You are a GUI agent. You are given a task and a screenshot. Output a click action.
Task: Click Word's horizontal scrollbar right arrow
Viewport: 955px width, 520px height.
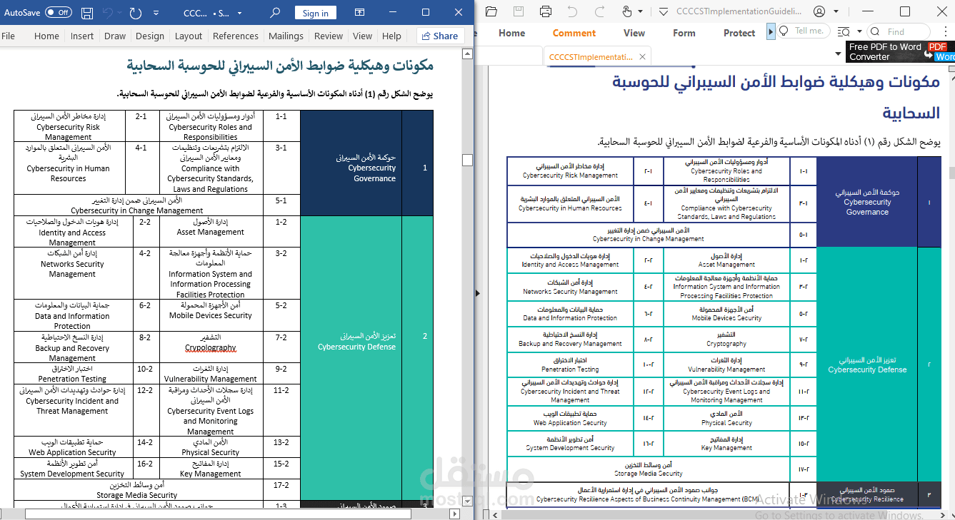coord(454,514)
